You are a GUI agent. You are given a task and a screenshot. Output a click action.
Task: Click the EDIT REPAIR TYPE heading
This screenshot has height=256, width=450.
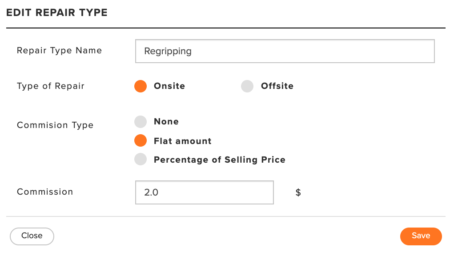[57, 12]
